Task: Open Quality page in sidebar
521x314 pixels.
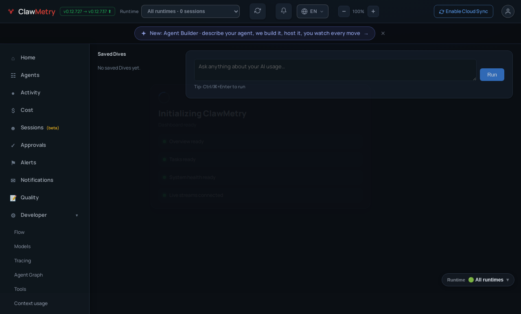Action: 45,198
